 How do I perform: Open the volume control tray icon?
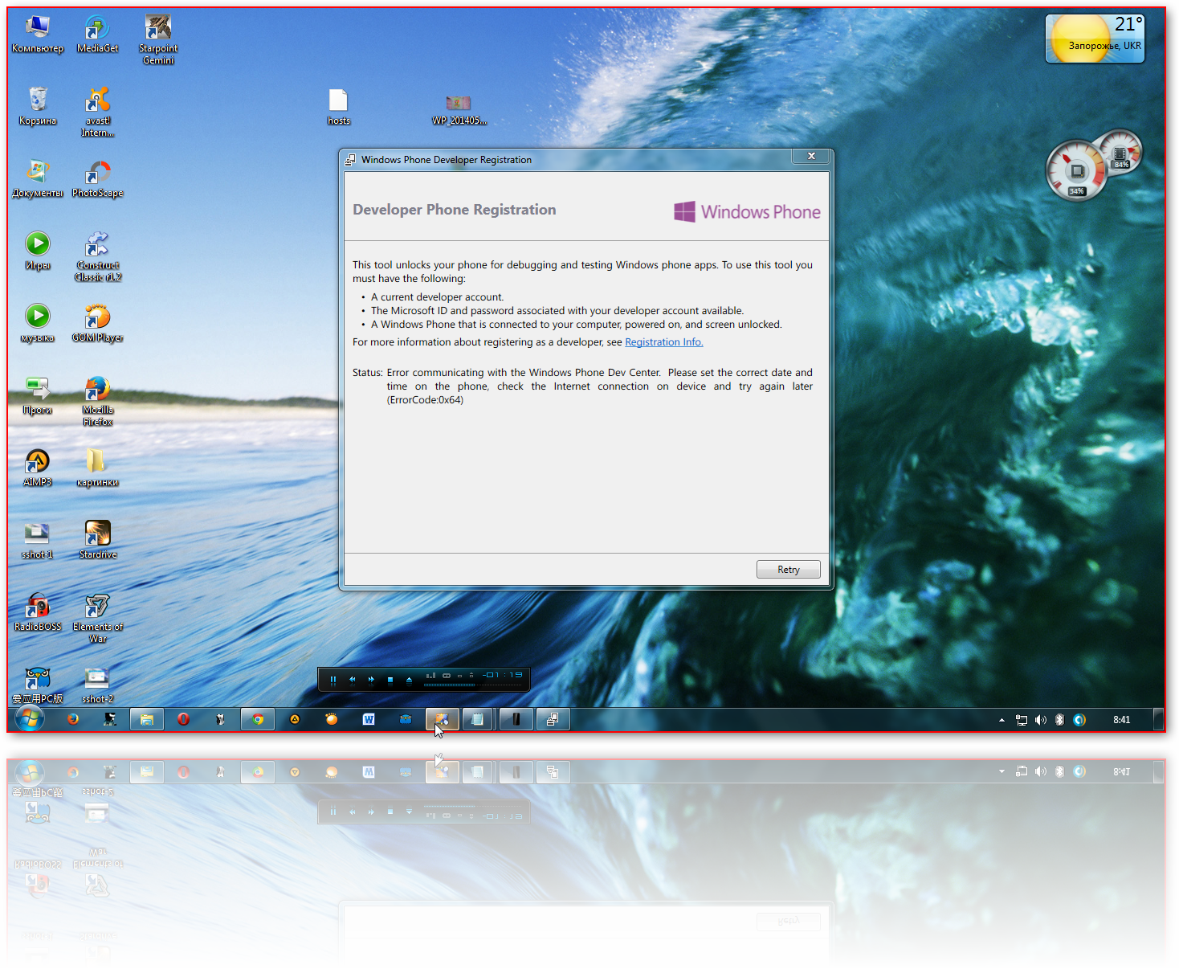[1041, 720]
